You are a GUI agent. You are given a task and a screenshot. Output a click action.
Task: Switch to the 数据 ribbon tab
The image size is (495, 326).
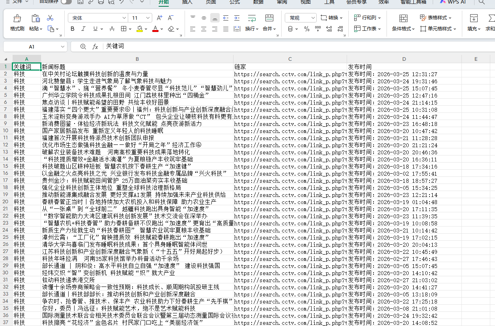pyautogui.click(x=258, y=2)
